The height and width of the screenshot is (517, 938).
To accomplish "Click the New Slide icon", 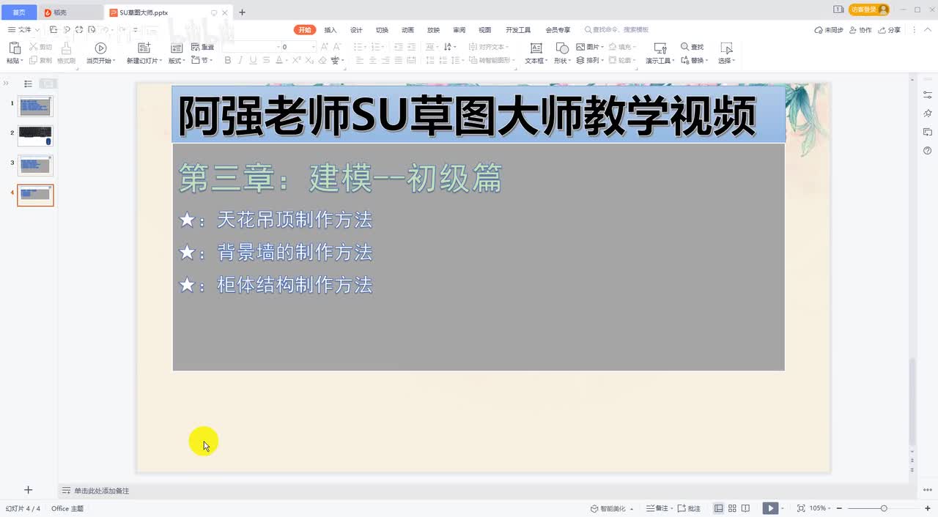I will tap(144, 48).
